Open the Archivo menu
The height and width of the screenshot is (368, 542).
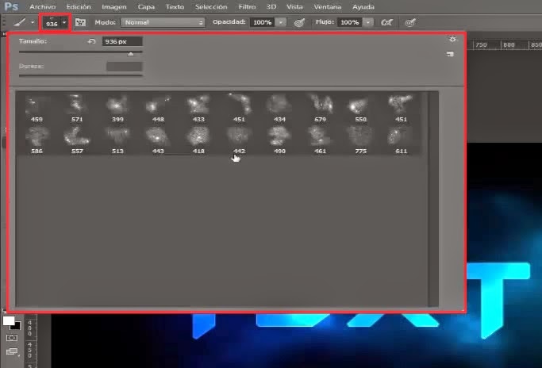(x=43, y=6)
